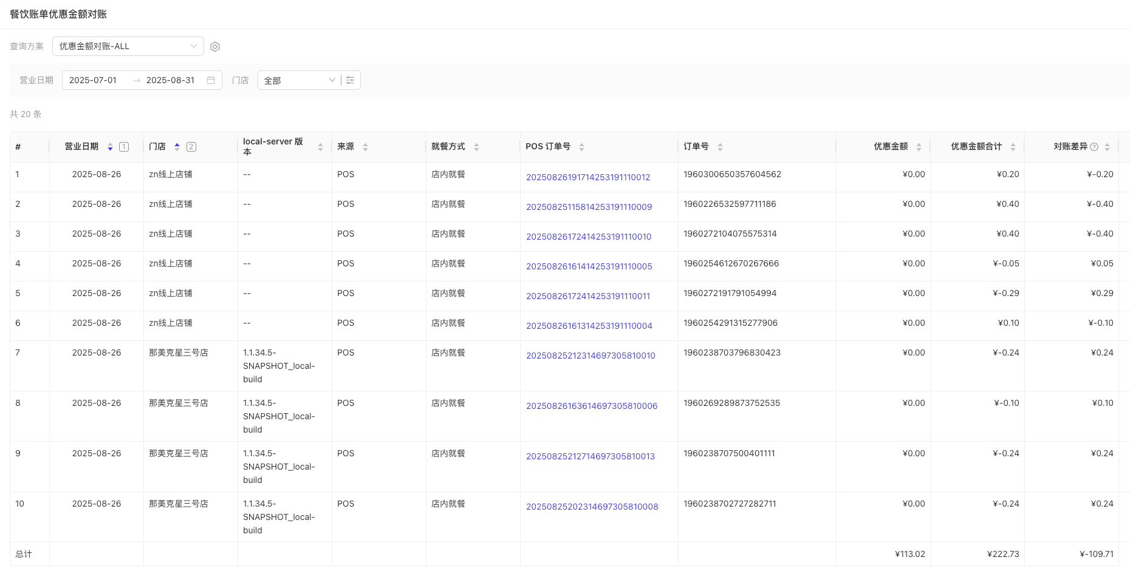Expand the 门店 store dropdown
This screenshot has height=577, width=1130.
tap(299, 80)
